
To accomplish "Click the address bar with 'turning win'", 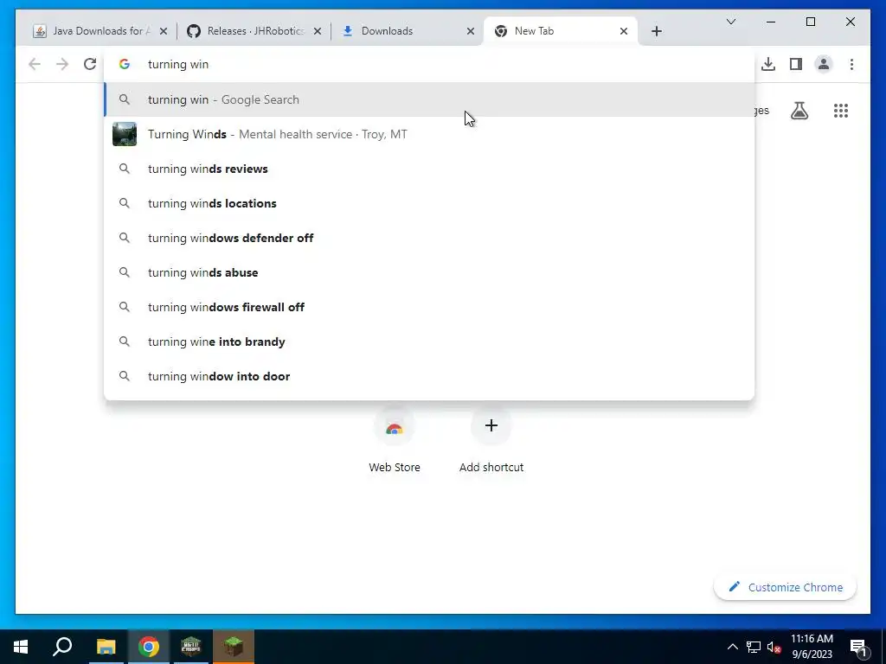I will coord(429,64).
